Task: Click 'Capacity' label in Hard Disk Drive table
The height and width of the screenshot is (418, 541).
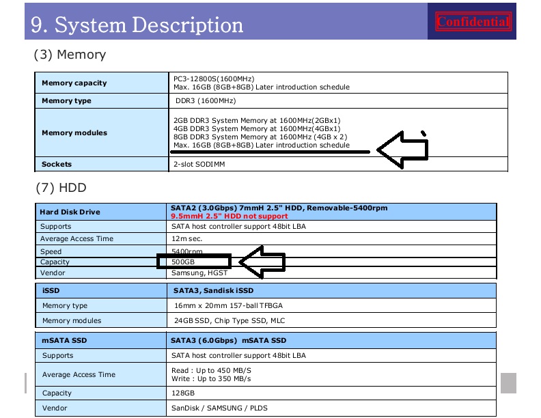Action: (55, 262)
